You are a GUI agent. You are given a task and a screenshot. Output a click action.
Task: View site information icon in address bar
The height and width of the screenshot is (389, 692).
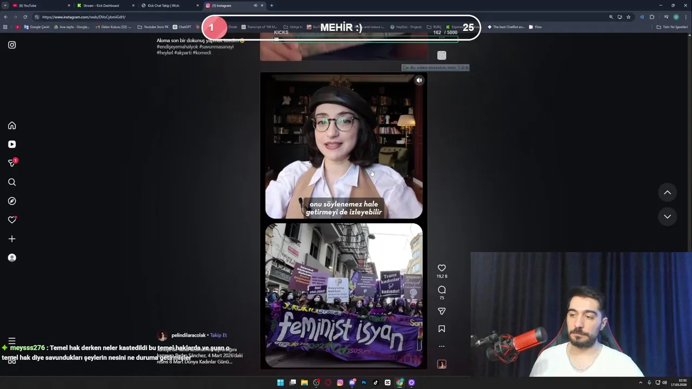[37, 17]
